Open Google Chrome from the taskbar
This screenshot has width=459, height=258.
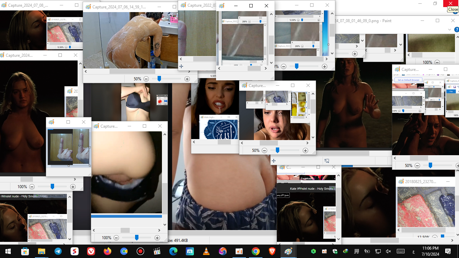point(256,251)
